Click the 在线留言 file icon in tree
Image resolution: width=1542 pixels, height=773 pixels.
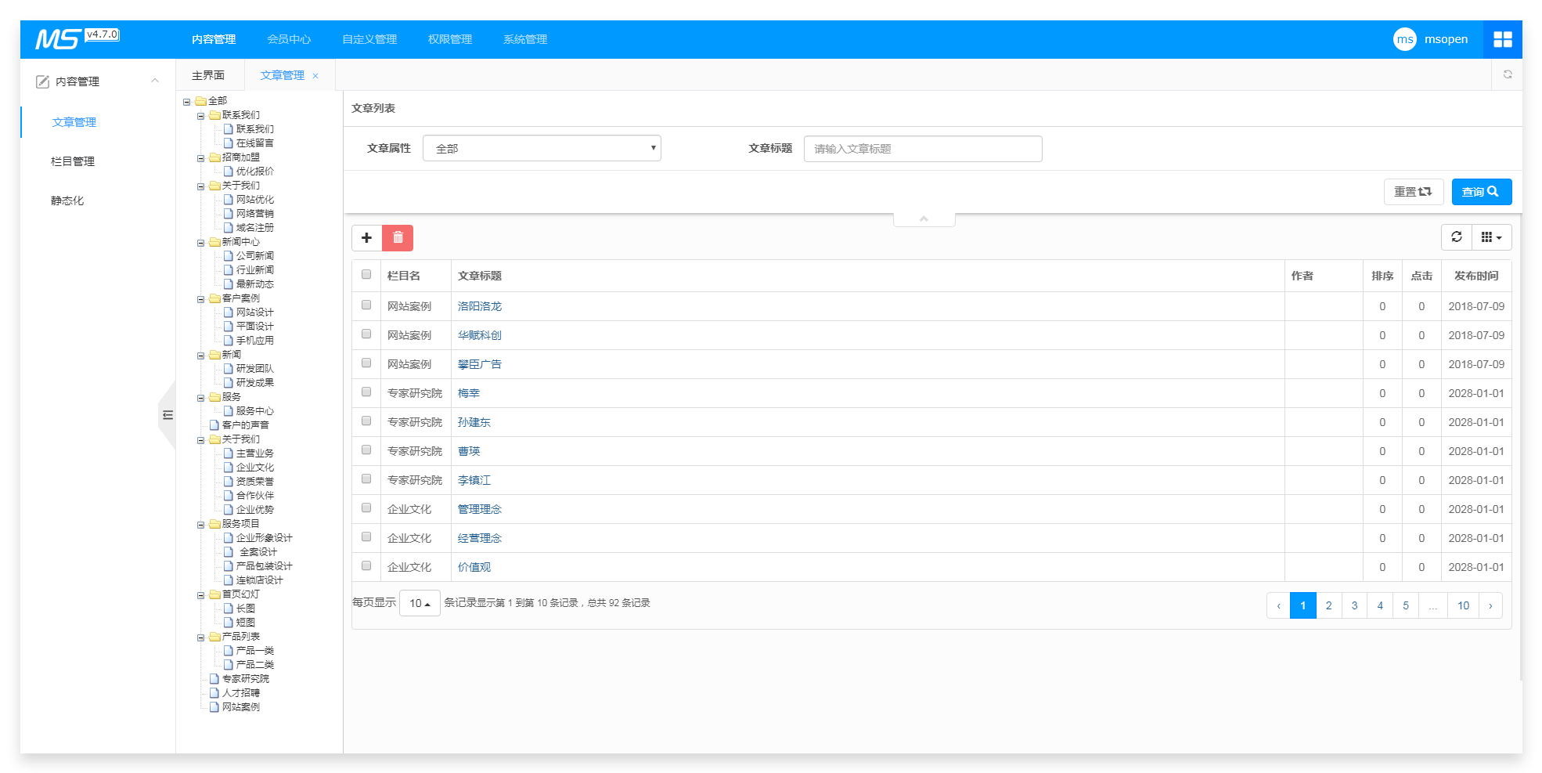(229, 143)
